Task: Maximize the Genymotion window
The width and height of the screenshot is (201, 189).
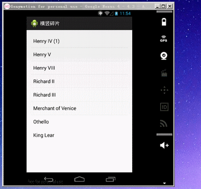Action: (x=164, y=7)
